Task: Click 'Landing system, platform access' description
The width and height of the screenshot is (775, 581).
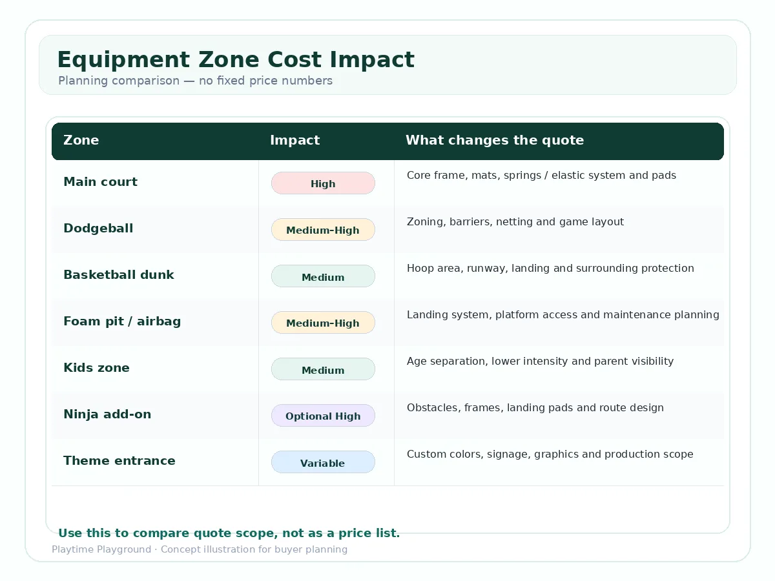Action: tap(563, 314)
